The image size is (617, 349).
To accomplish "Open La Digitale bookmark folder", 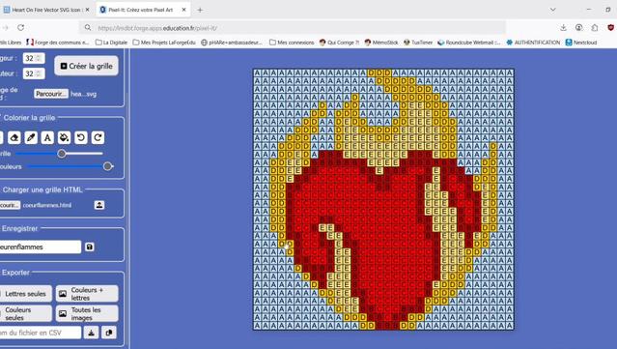I will pyautogui.click(x=112, y=43).
